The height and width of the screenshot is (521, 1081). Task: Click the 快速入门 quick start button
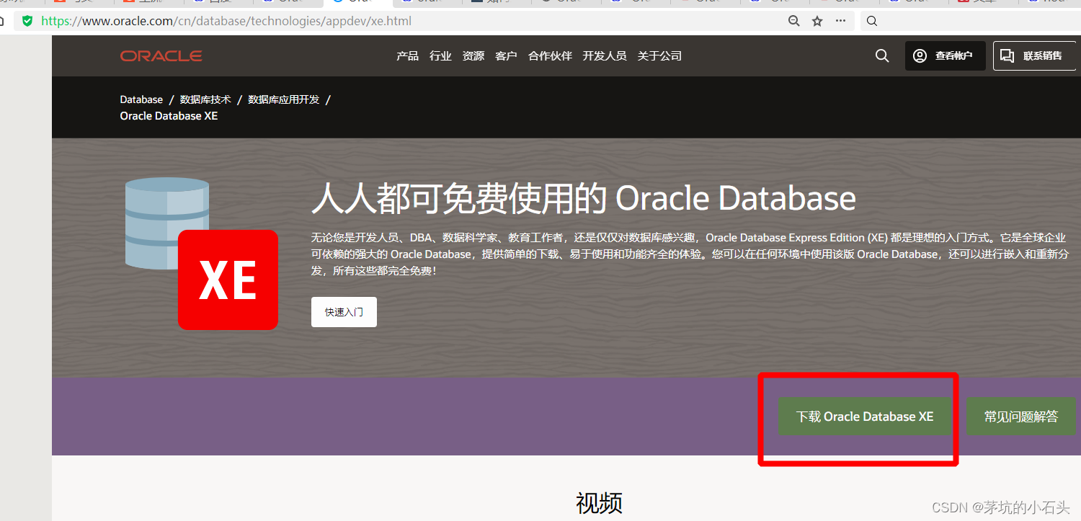click(344, 312)
